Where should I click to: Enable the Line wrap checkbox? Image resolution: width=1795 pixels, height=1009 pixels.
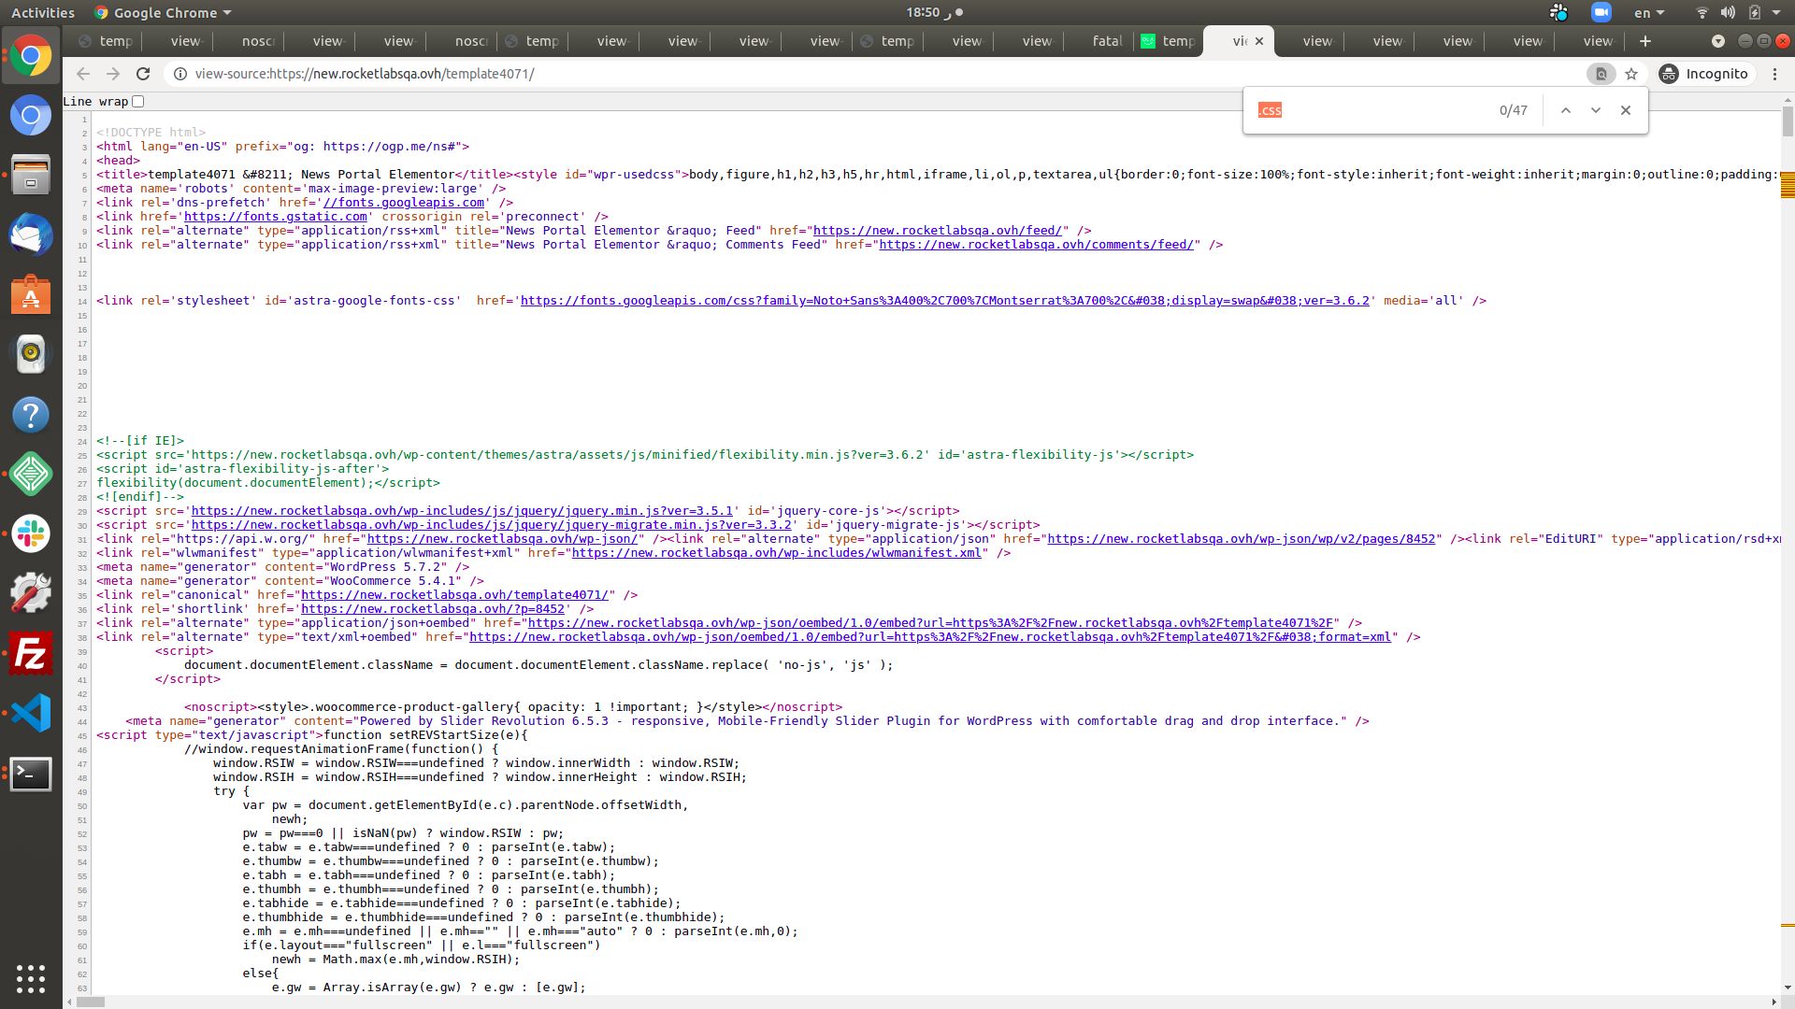coord(137,101)
